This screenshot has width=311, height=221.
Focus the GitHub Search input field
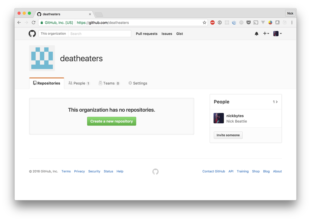coord(100,34)
